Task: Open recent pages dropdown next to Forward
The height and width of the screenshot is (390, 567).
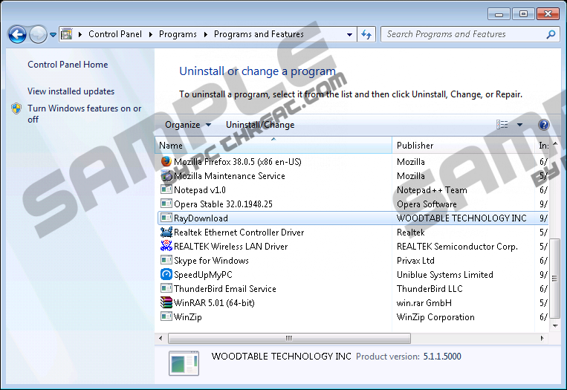Action: pos(53,35)
